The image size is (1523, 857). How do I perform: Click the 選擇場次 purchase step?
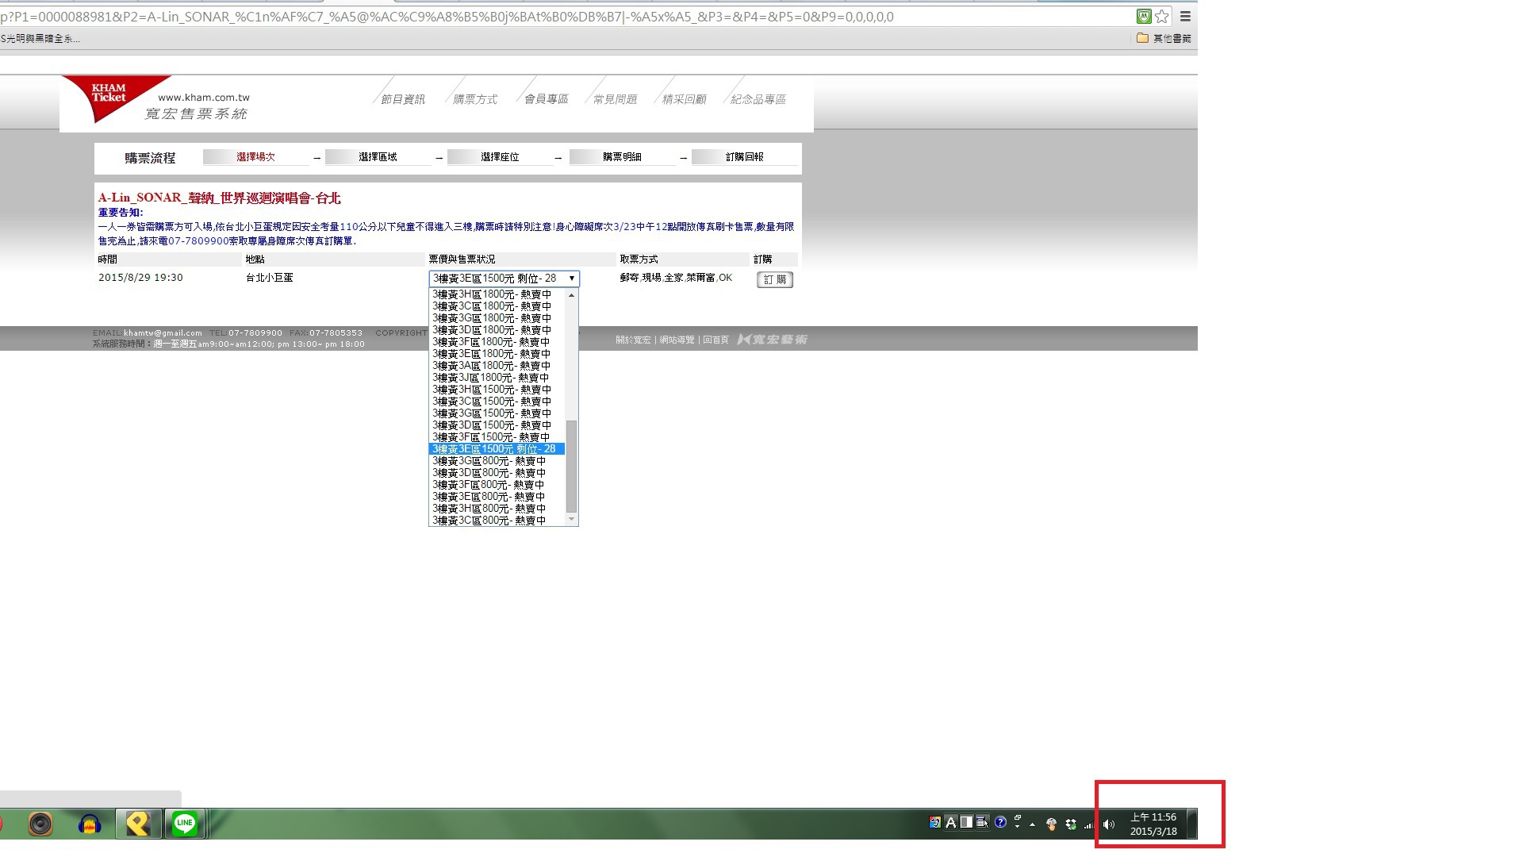pos(255,157)
